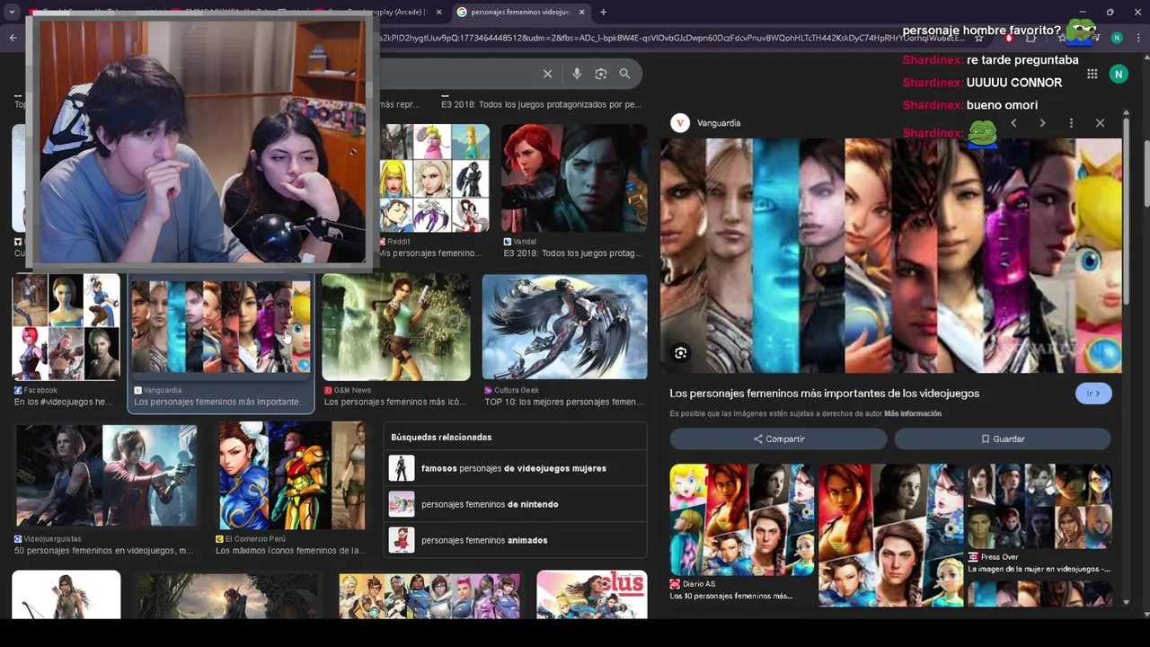The height and width of the screenshot is (647, 1150).
Task: Click the browser back arrow
Action: point(13,38)
